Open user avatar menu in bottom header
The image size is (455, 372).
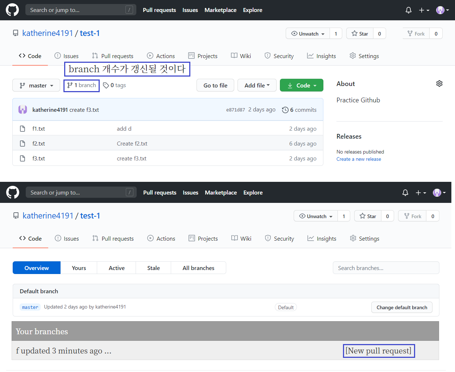pyautogui.click(x=439, y=193)
